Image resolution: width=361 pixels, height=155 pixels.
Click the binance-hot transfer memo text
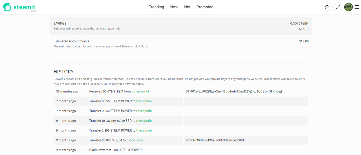coord(234,91)
